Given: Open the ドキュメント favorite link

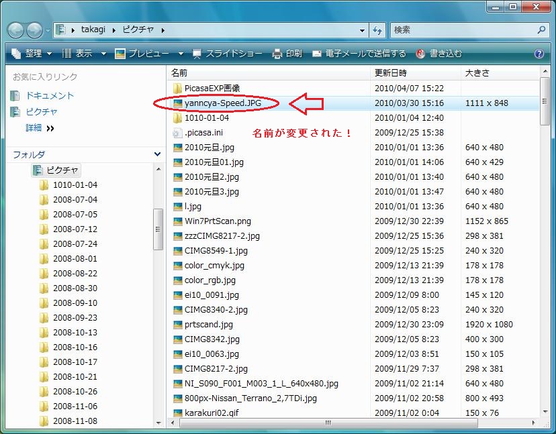Looking at the screenshot, I should [x=50, y=96].
